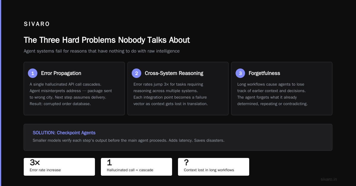Click the line 'Error rates jump 3× for tasks requiring'

(x=168, y=84)
